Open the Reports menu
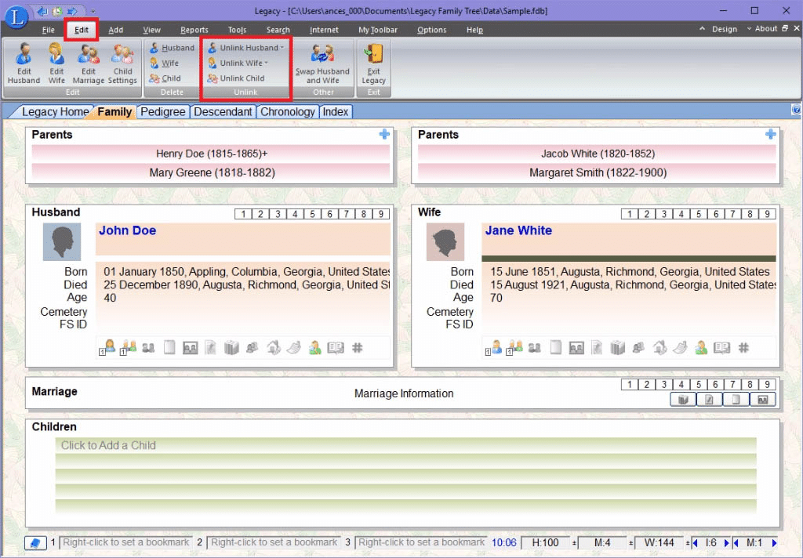 (194, 30)
